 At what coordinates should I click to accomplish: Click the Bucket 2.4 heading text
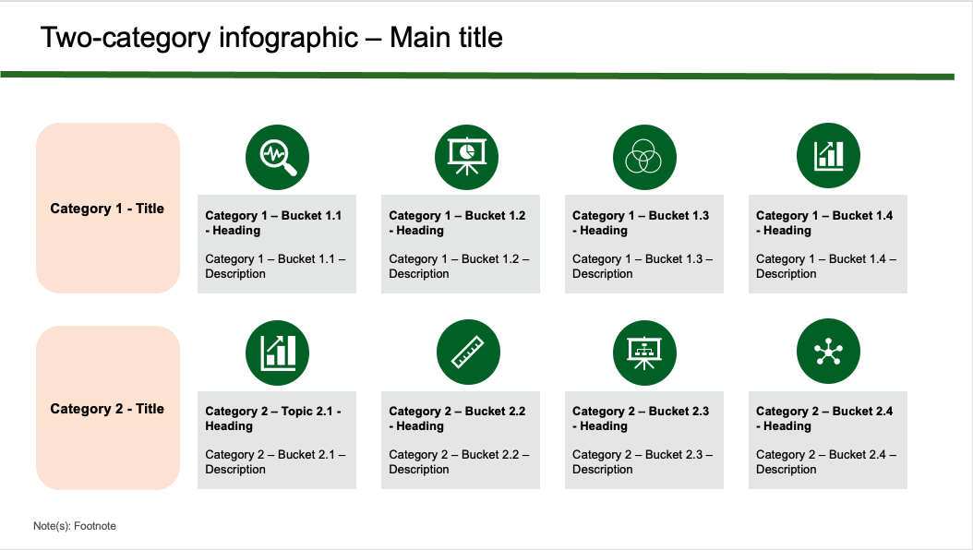pos(824,418)
